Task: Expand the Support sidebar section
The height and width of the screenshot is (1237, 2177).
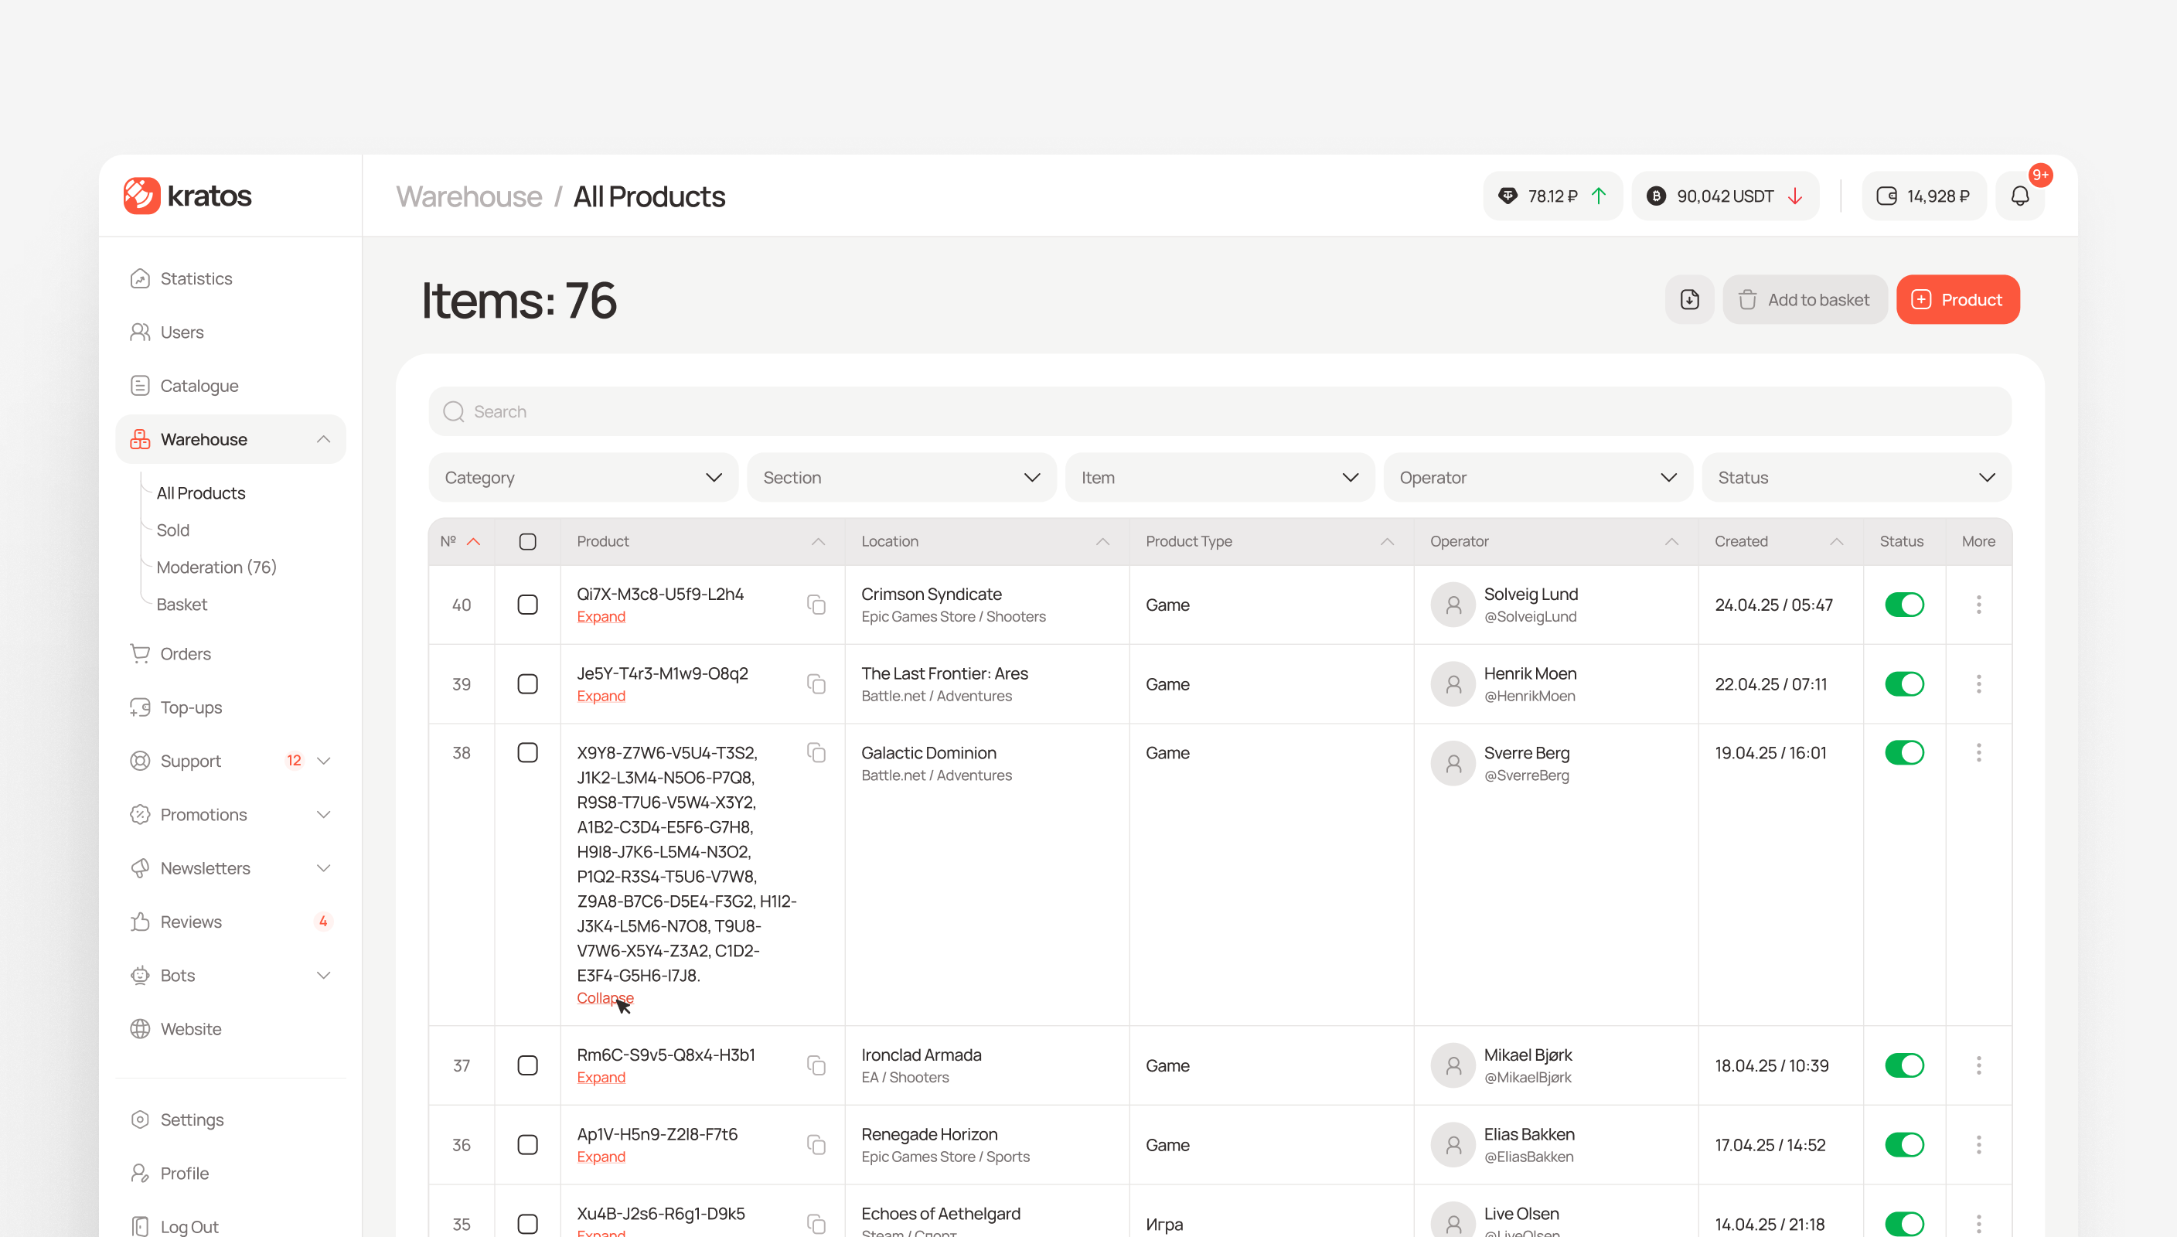Action: 323,762
